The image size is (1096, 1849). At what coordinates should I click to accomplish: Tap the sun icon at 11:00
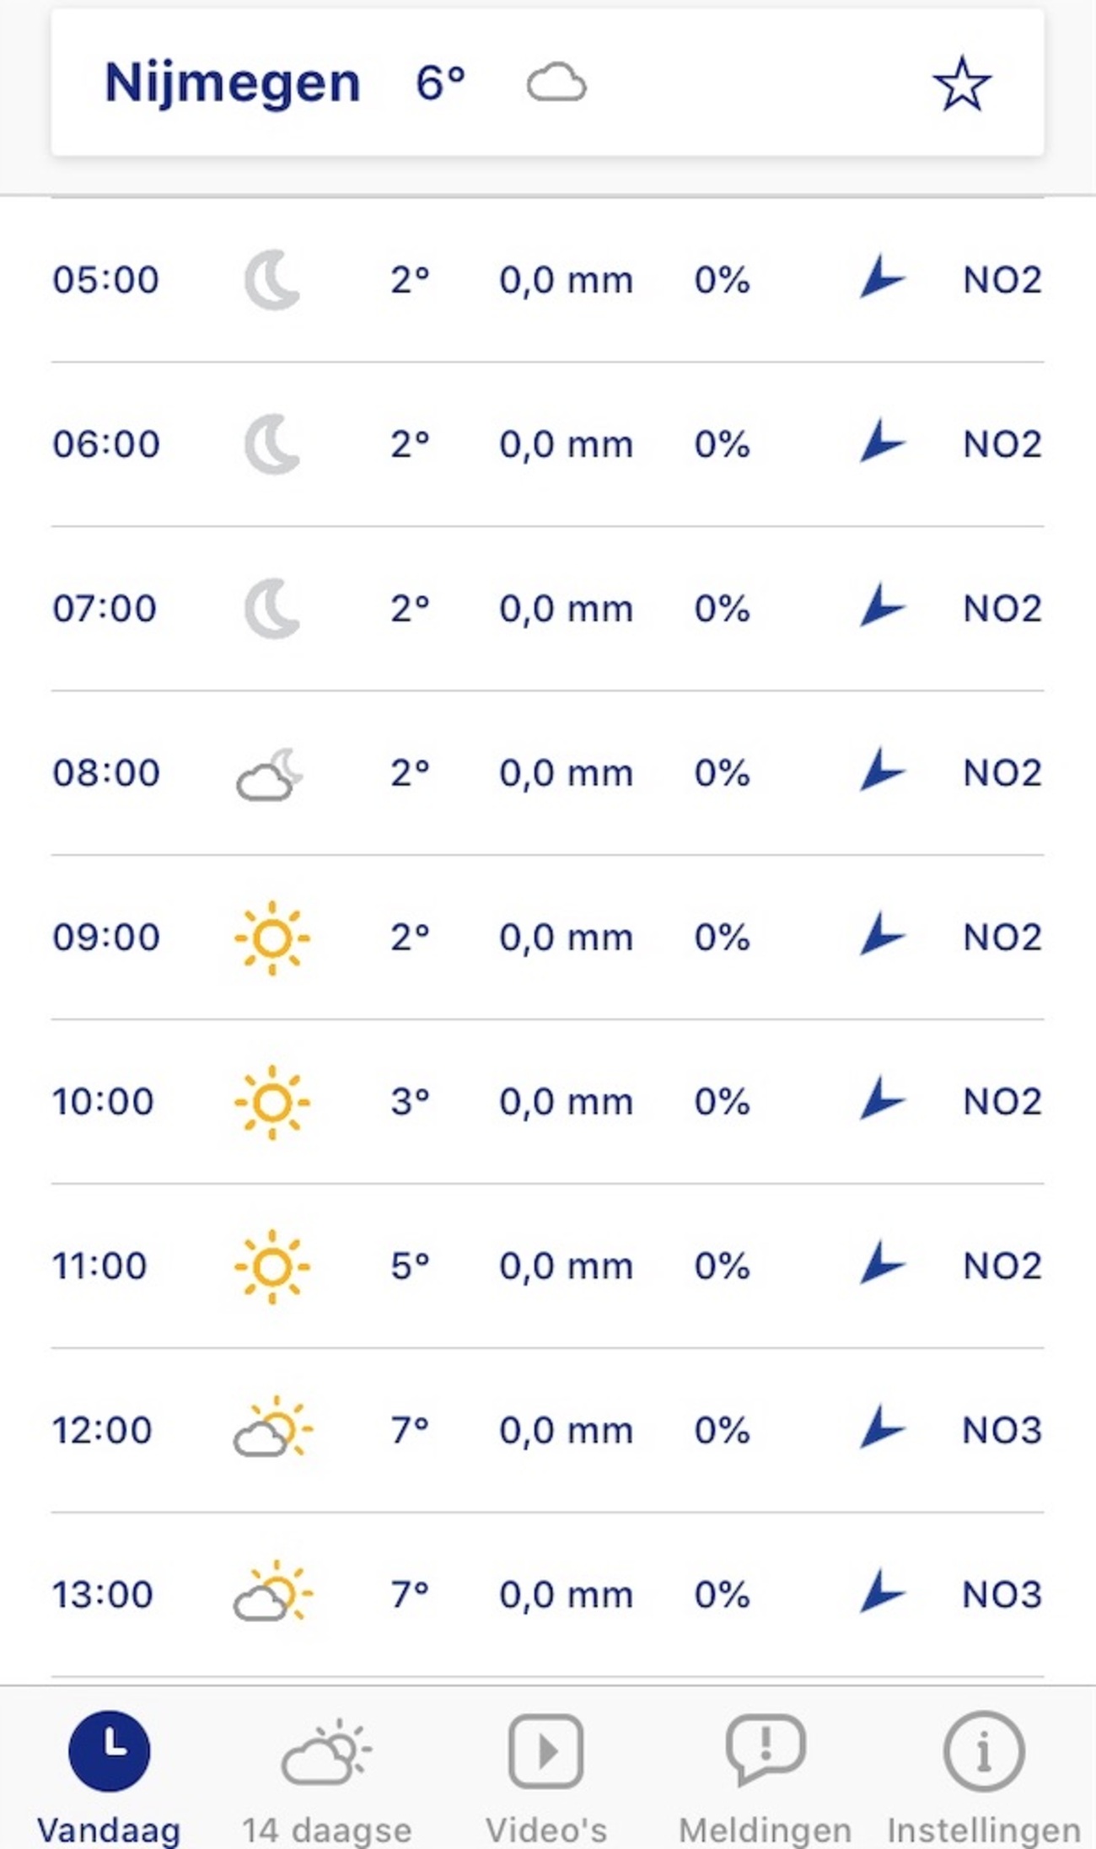(271, 1266)
